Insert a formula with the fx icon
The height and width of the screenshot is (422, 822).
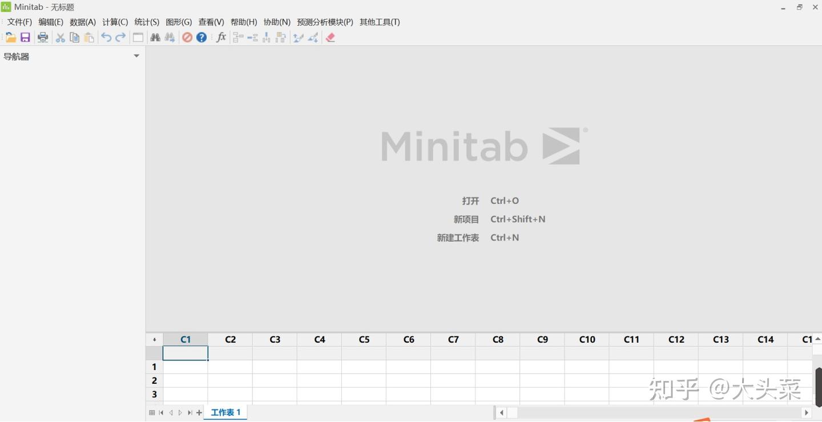[x=221, y=36]
